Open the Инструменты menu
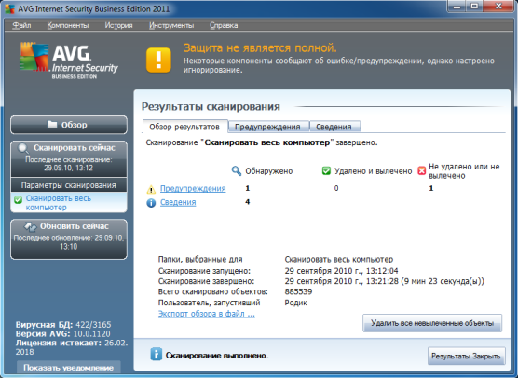518x378 pixels. tap(171, 25)
